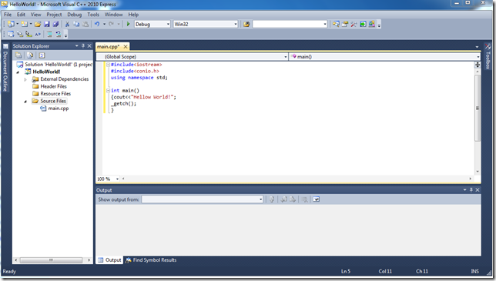The height and width of the screenshot is (281, 496).
Task: Open the Win32 platform dropdown
Action: click(236, 24)
